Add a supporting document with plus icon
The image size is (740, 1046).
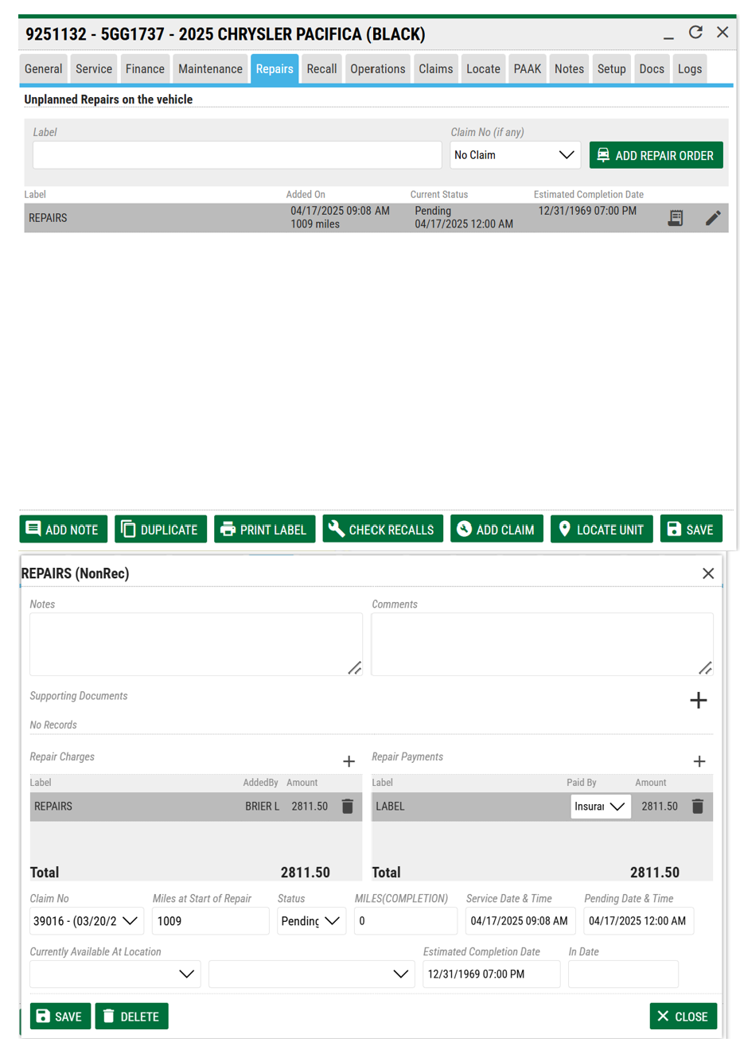click(x=698, y=700)
